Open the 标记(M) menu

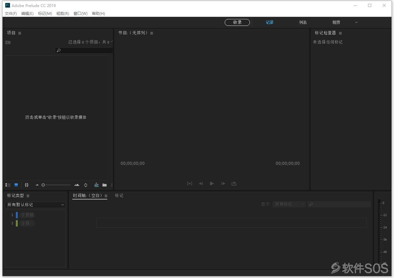click(x=45, y=14)
